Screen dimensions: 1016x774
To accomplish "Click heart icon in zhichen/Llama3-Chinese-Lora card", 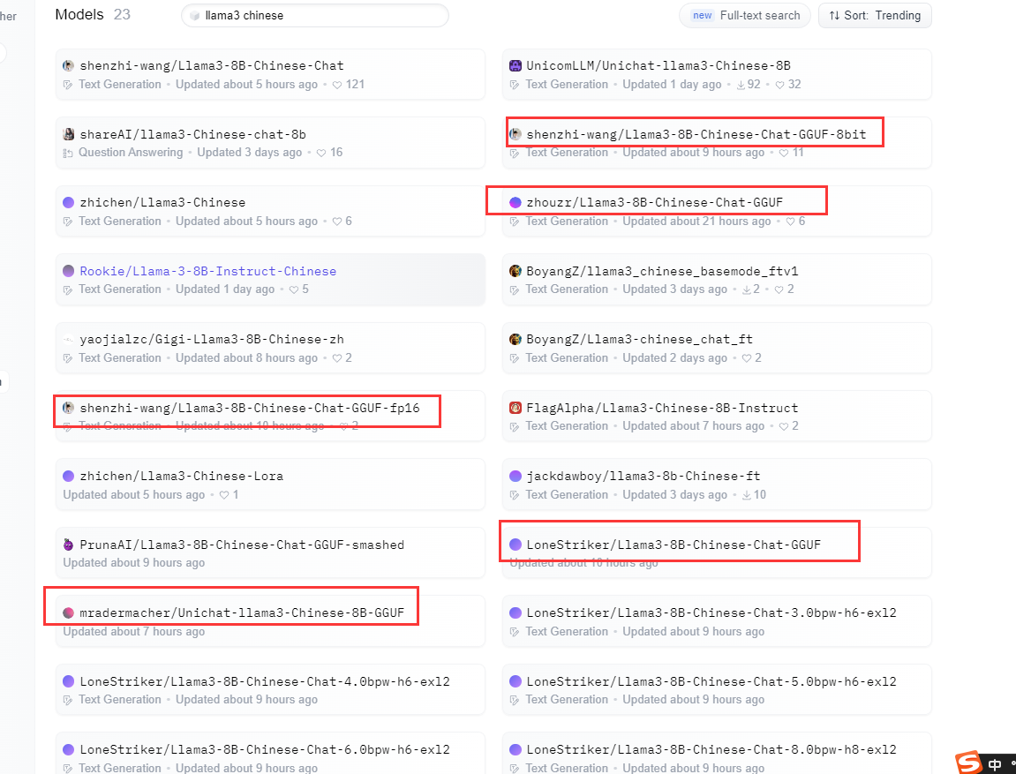I will click(223, 495).
